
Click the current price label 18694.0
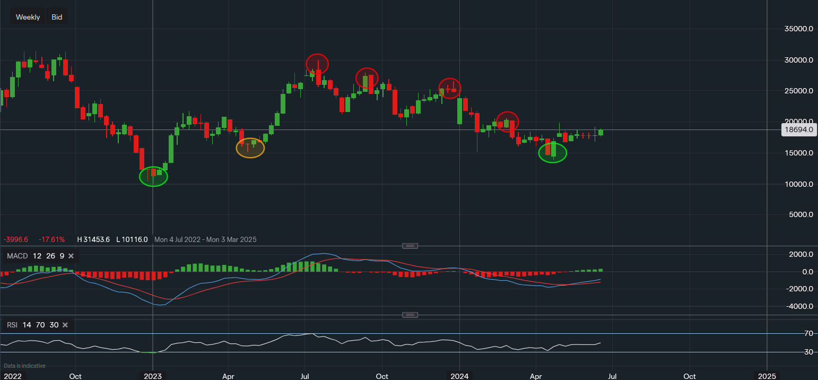pos(799,129)
